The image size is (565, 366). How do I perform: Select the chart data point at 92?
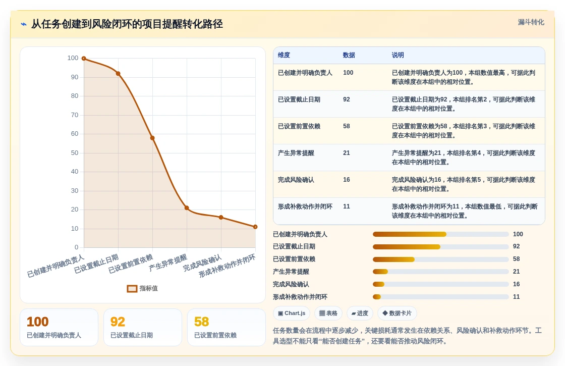pos(118,74)
